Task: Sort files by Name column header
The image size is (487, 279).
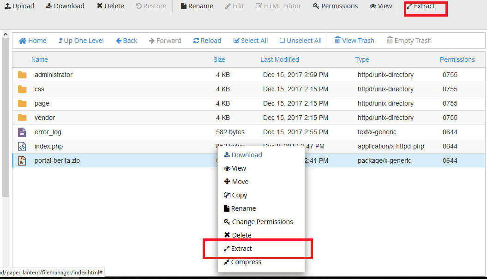Action: (40, 59)
